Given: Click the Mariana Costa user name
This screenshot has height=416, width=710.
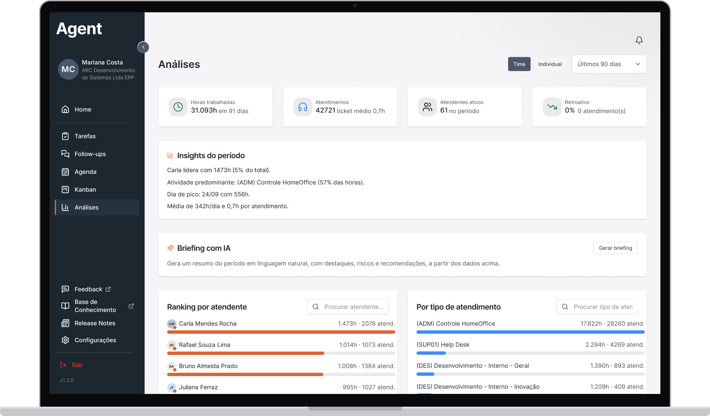Looking at the screenshot, I should (102, 62).
